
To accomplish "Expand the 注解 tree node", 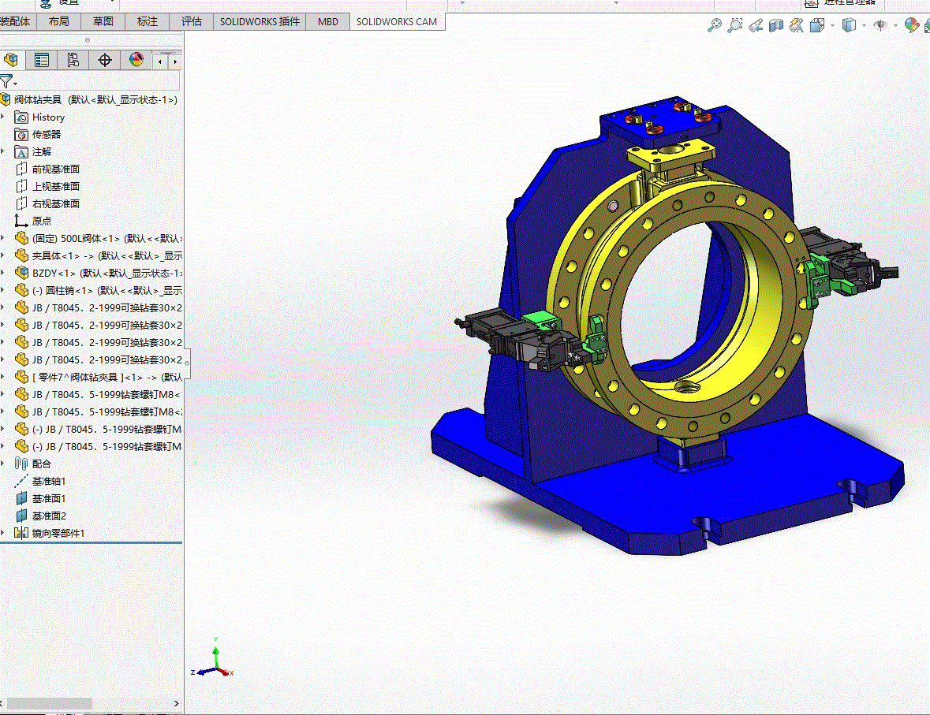I will (3, 151).
